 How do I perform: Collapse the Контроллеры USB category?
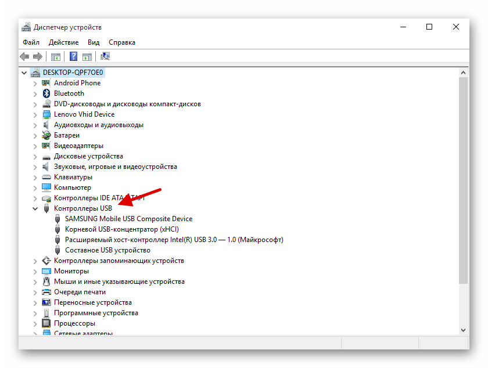(x=35, y=208)
